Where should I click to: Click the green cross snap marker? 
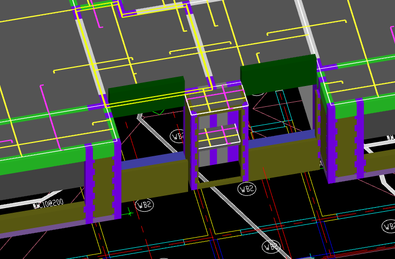(x=130, y=213)
